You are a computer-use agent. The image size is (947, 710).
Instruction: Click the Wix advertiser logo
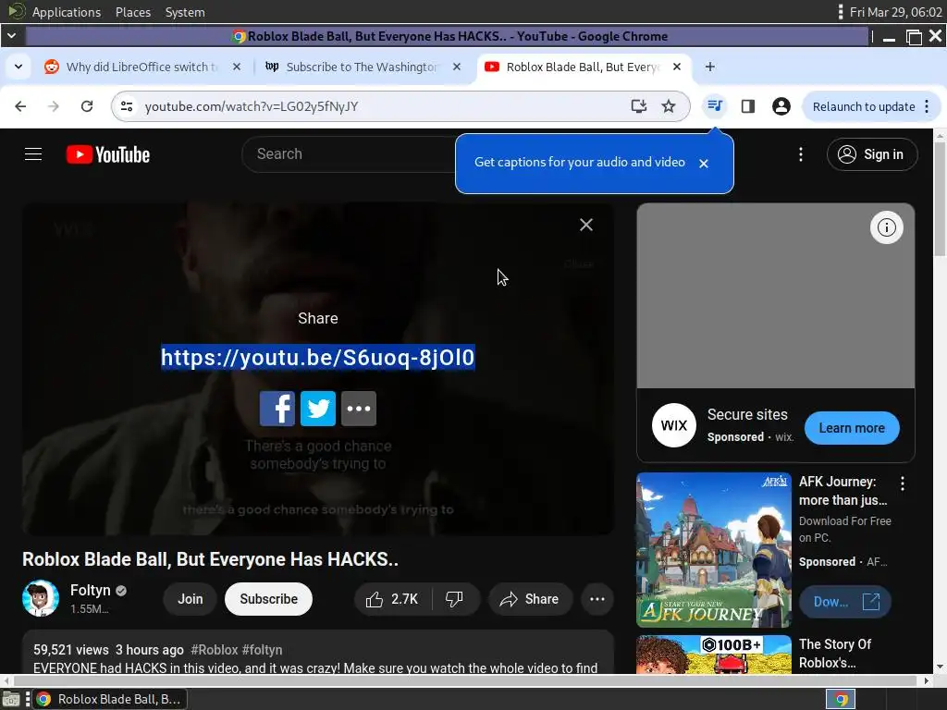pyautogui.click(x=674, y=425)
